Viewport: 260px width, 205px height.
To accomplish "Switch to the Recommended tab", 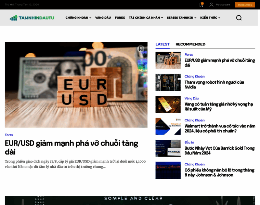I will [x=190, y=44].
